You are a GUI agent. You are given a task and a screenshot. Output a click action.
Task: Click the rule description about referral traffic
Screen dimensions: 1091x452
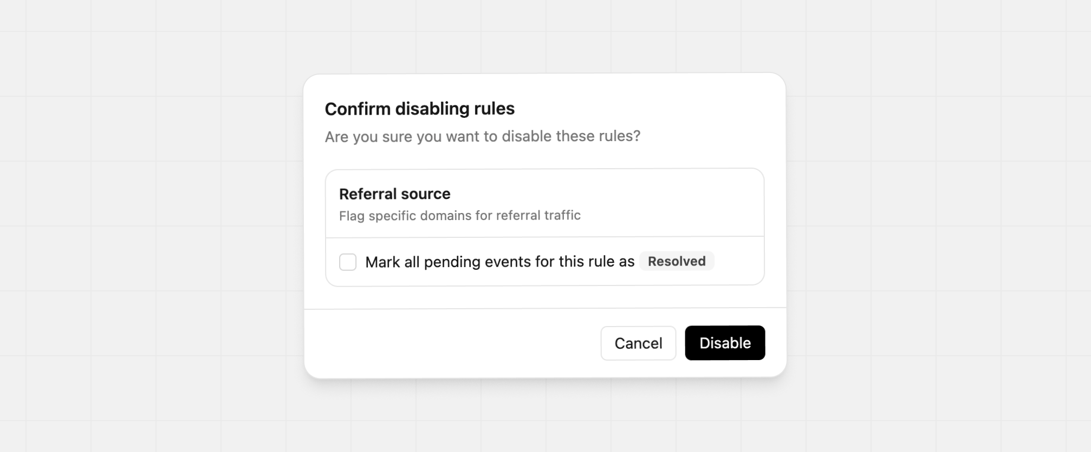(459, 215)
